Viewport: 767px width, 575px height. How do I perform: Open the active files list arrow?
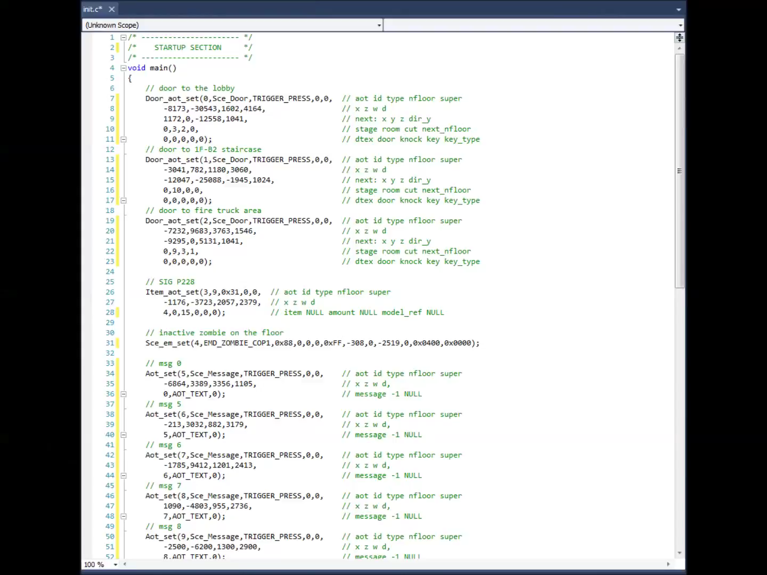pos(679,10)
